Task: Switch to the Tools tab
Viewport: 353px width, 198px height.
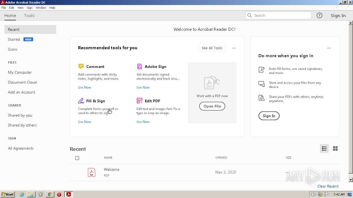Action: [29, 16]
